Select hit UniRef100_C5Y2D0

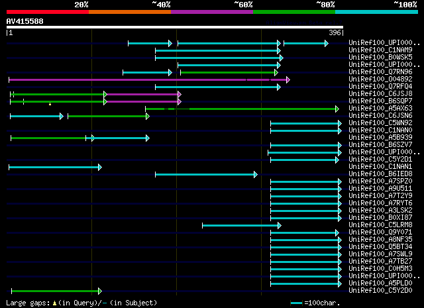pos(380,291)
